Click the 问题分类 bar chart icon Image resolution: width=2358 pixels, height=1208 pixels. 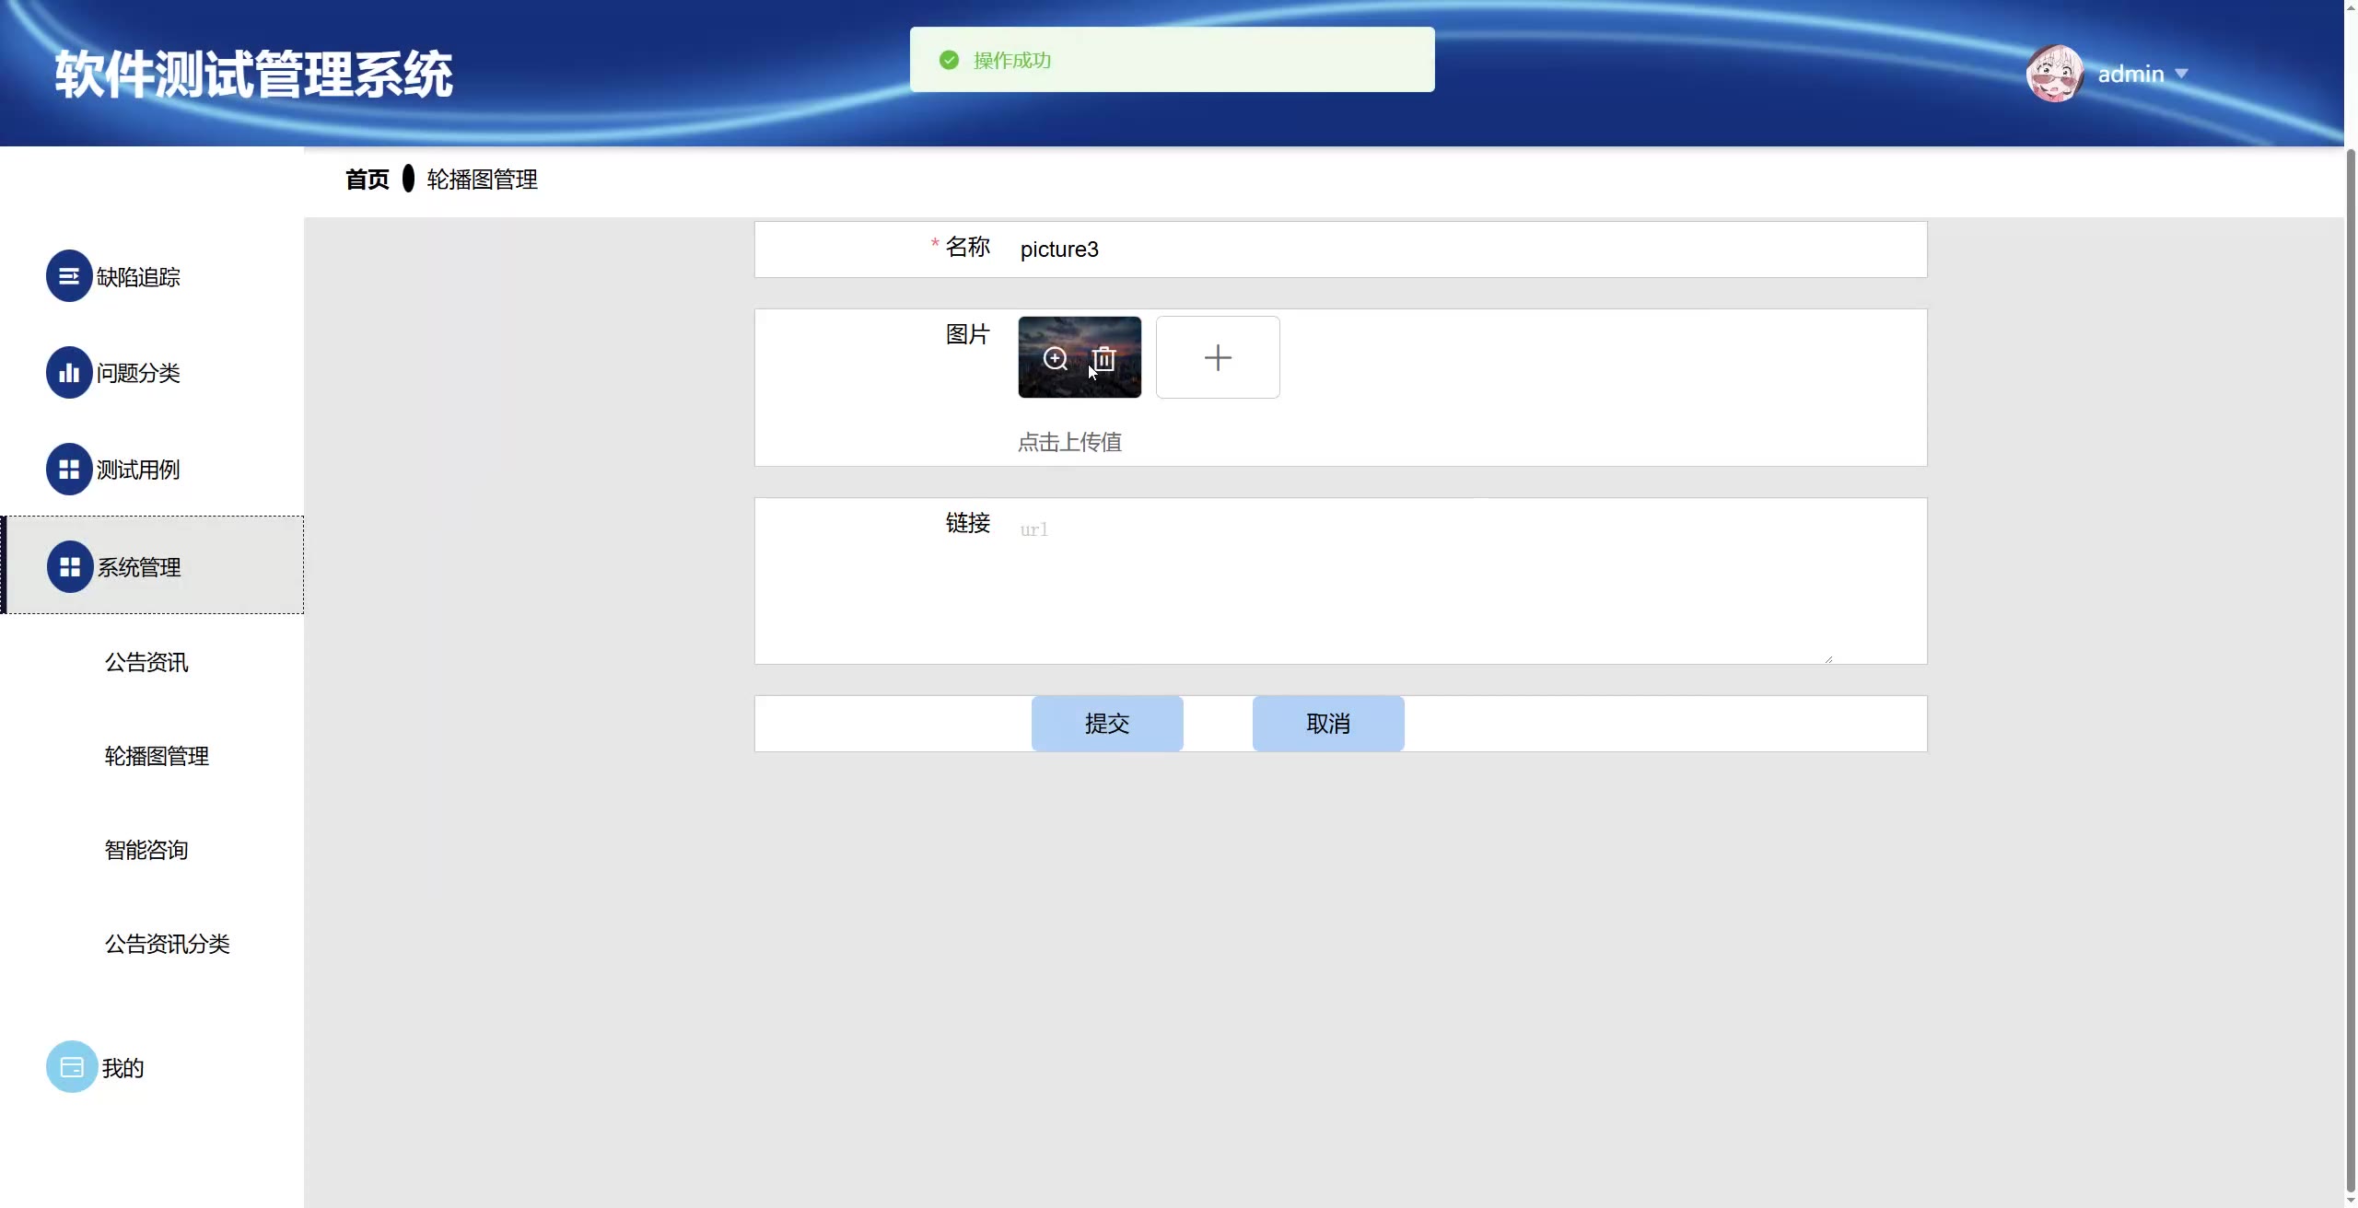(x=69, y=372)
